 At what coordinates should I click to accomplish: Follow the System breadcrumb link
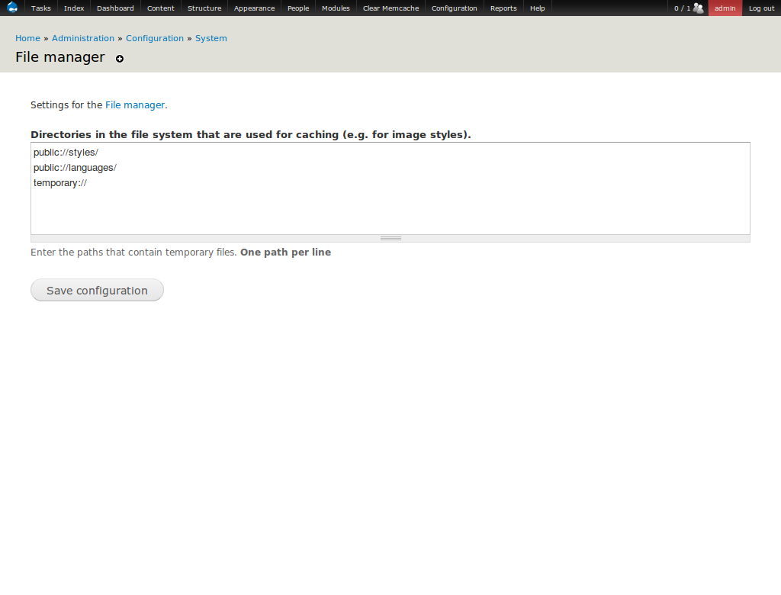click(211, 38)
